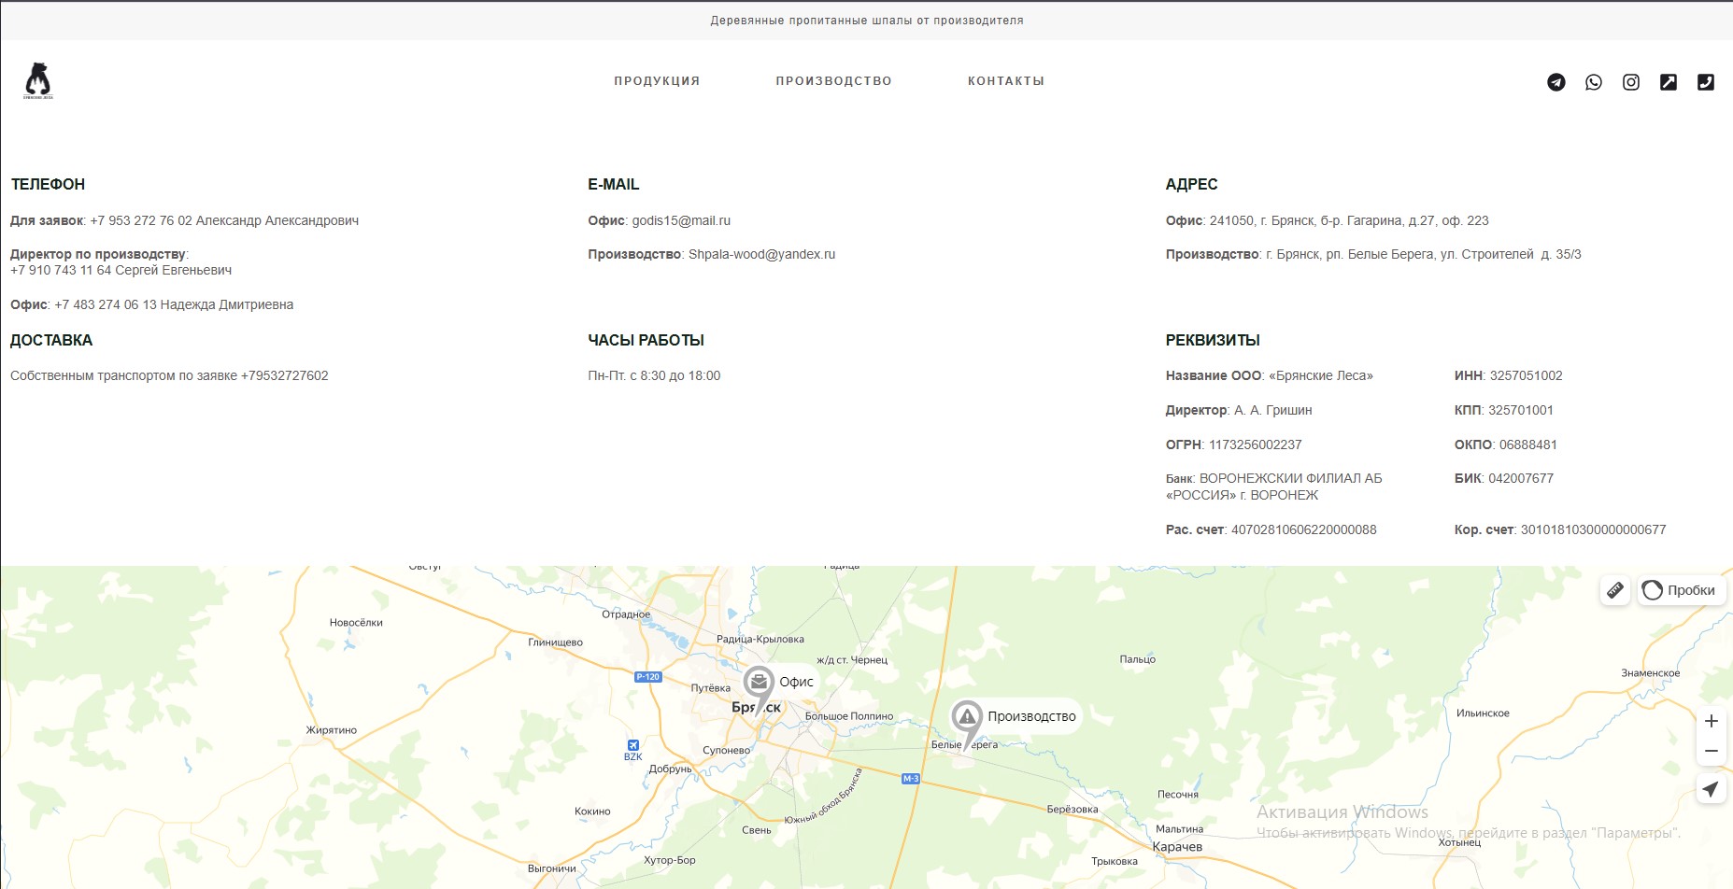Select the Производство marker on the map

pos(967,716)
